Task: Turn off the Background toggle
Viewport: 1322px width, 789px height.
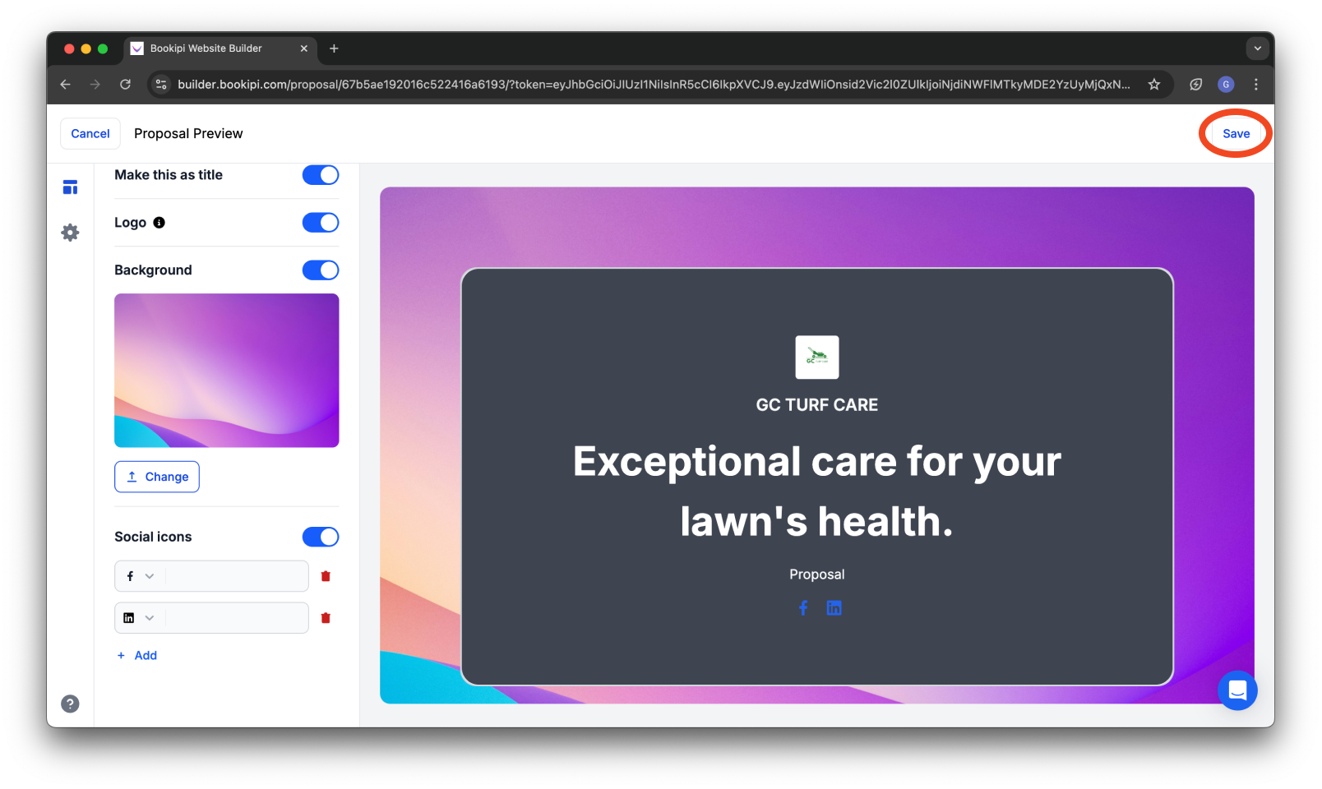Action: coord(321,270)
